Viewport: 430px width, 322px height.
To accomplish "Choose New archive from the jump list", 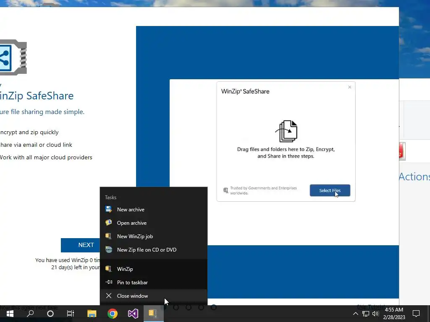I will pyautogui.click(x=154, y=210).
